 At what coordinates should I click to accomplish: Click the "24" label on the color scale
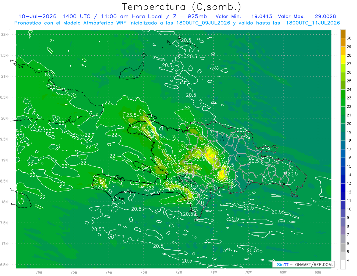[349, 89]
